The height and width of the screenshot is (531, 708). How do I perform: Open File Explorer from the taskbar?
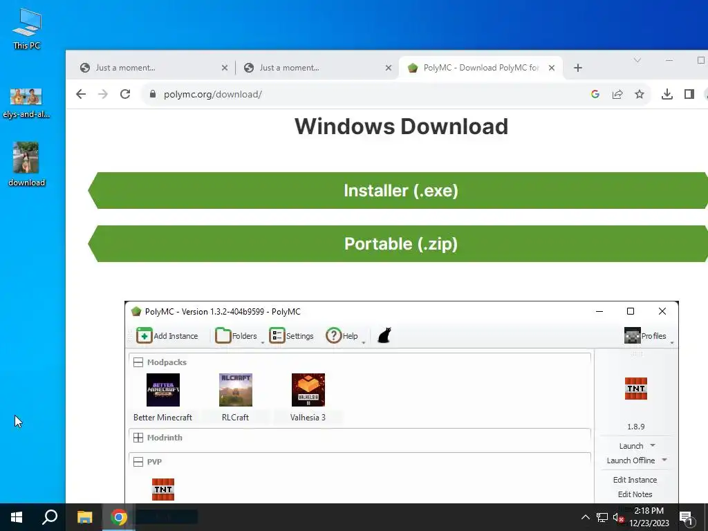point(84,517)
